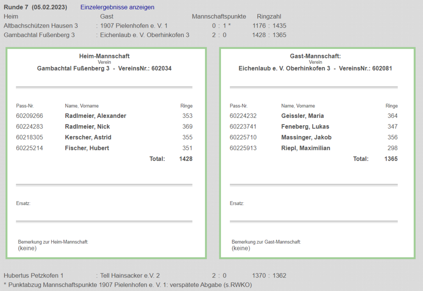The height and width of the screenshot is (291, 423).
Task: Click Tell Hainsacker e.V. 2 guest team
Action: 130,275
